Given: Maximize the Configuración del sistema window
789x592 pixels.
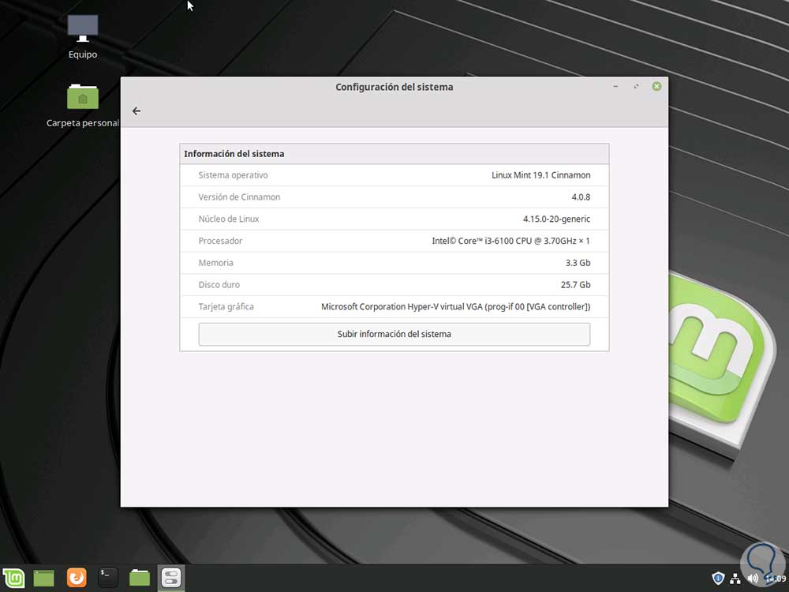Looking at the screenshot, I should pos(636,87).
